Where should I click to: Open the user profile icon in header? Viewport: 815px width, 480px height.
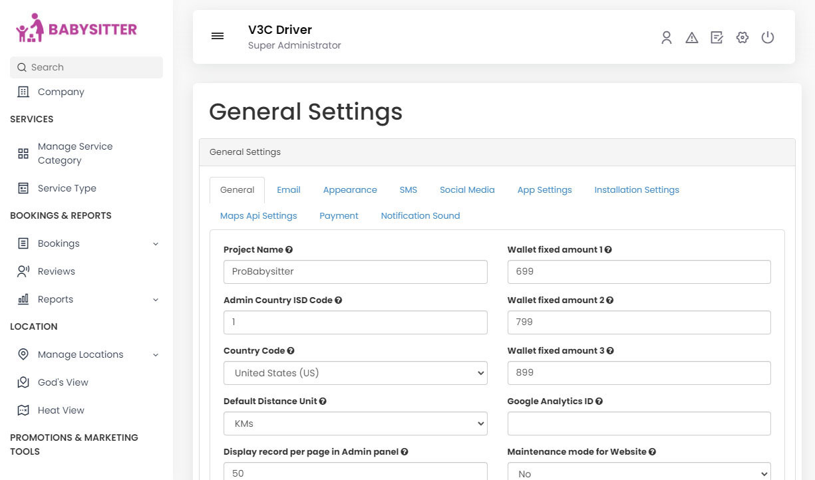point(666,37)
